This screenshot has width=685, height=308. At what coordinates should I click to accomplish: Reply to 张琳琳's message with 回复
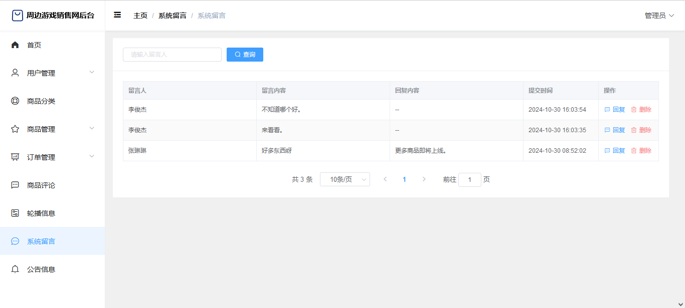click(615, 151)
